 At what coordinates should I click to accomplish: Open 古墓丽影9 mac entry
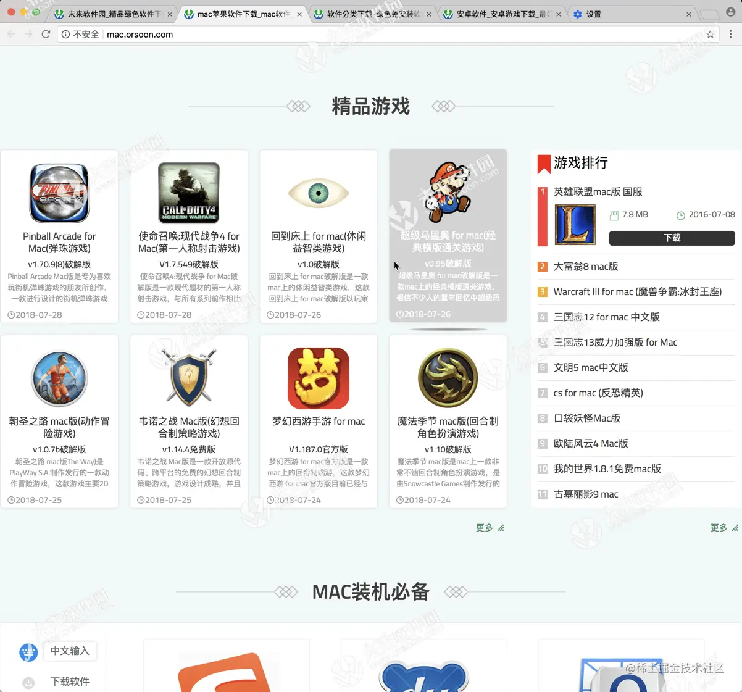tap(586, 494)
